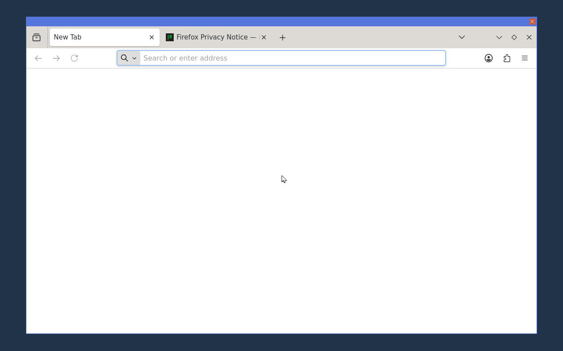Switch to the New Tab tab

[x=105, y=37]
